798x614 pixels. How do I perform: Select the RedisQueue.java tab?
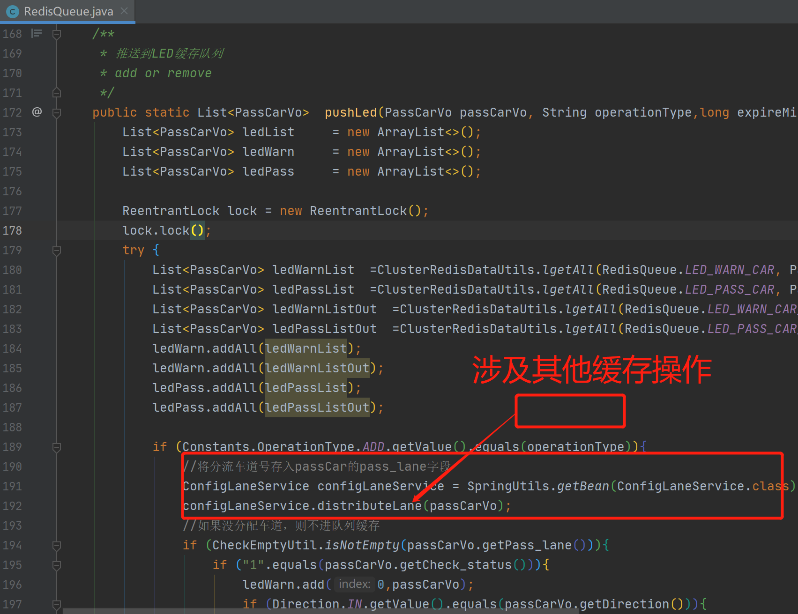(x=68, y=12)
